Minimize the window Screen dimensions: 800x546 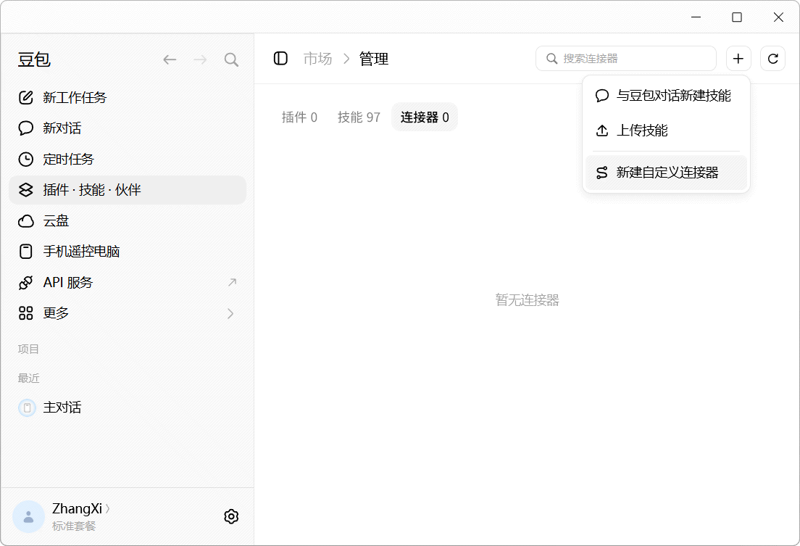(696, 17)
